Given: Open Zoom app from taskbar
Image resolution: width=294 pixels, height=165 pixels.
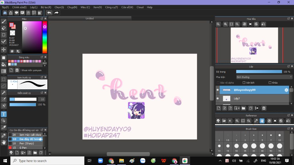Looking at the screenshot, I should pyautogui.click(x=100, y=161).
